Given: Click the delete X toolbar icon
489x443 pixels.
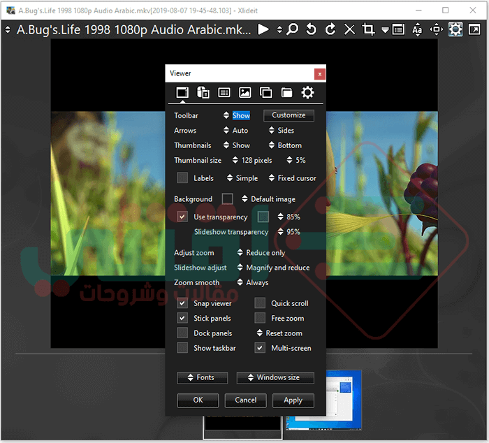Looking at the screenshot, I should 349,29.
